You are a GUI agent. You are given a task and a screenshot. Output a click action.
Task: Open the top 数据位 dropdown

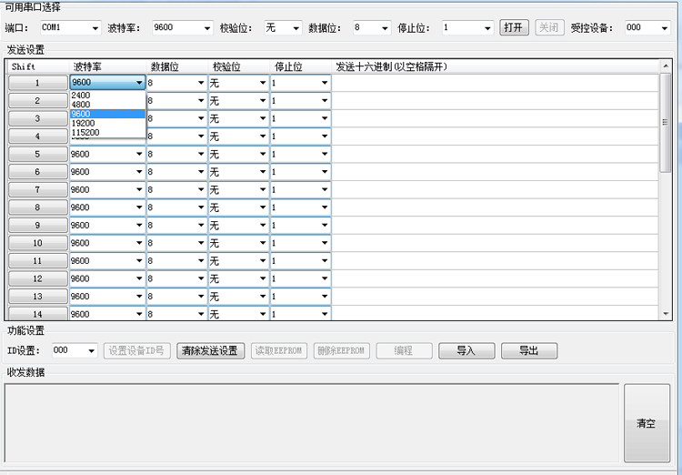point(372,28)
